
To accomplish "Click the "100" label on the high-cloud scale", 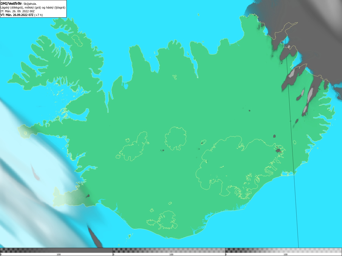I will coord(285,254).
